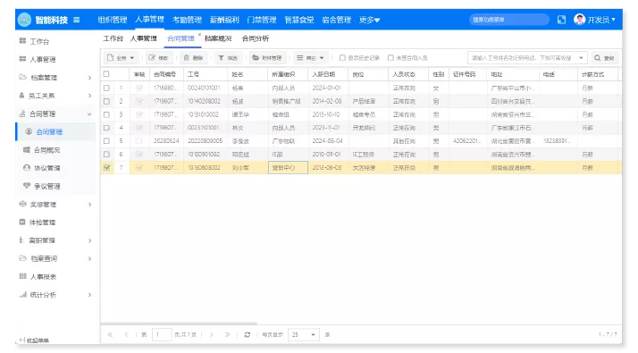Image resolution: width=638 pixels, height=353 pixels.
Task: Click the 协议管理 person icon in the sidebar
Action: pos(27,167)
